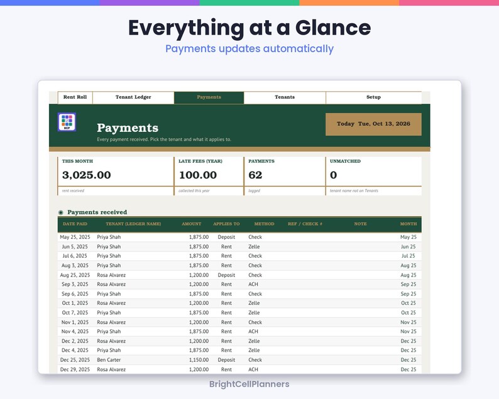This screenshot has height=399, width=499.
Task: Click the REF / CHECK # column header
Action: coord(305,224)
